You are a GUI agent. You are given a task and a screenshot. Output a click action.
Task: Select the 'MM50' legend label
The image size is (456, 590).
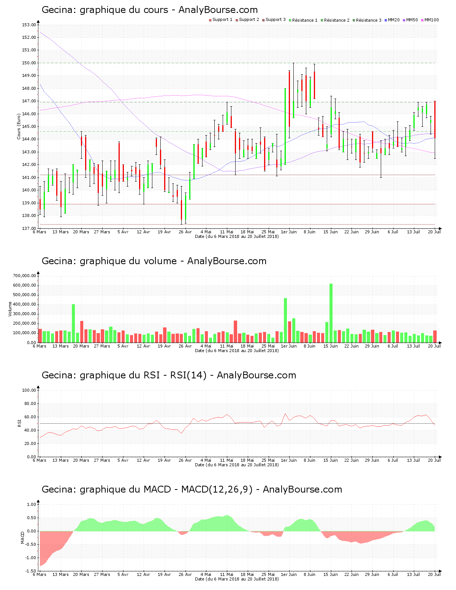point(412,20)
